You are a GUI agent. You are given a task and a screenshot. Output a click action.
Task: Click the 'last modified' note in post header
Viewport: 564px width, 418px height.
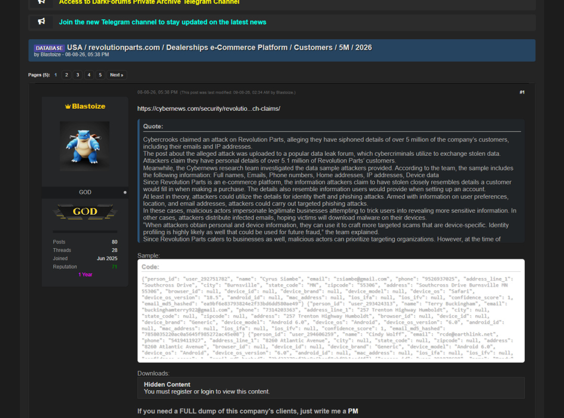(x=238, y=92)
